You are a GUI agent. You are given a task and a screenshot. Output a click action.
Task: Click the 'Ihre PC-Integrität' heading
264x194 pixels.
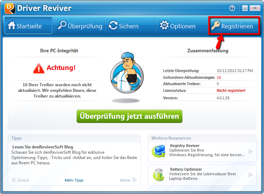[59, 51]
